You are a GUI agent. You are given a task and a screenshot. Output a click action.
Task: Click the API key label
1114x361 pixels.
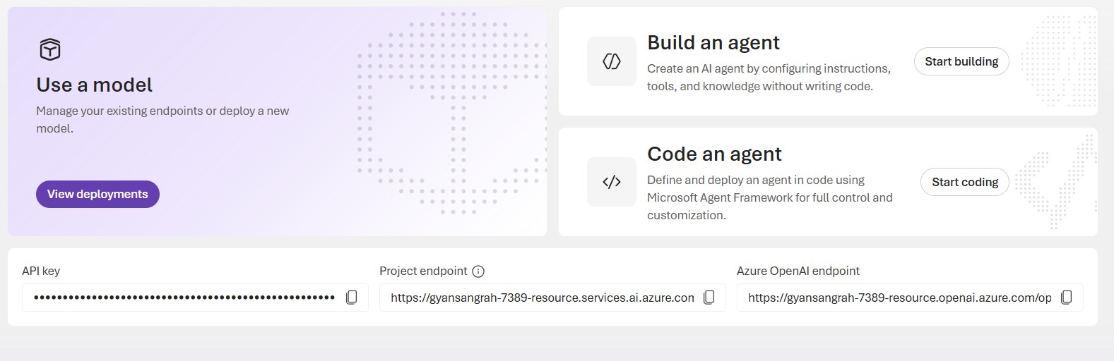click(41, 271)
